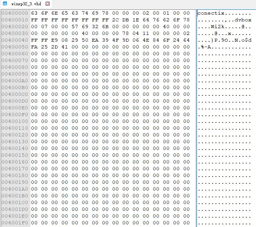Click hex byte E9 in row 00400040
Image resolution: width=256 pixels, height=227 pixels.
[55, 40]
